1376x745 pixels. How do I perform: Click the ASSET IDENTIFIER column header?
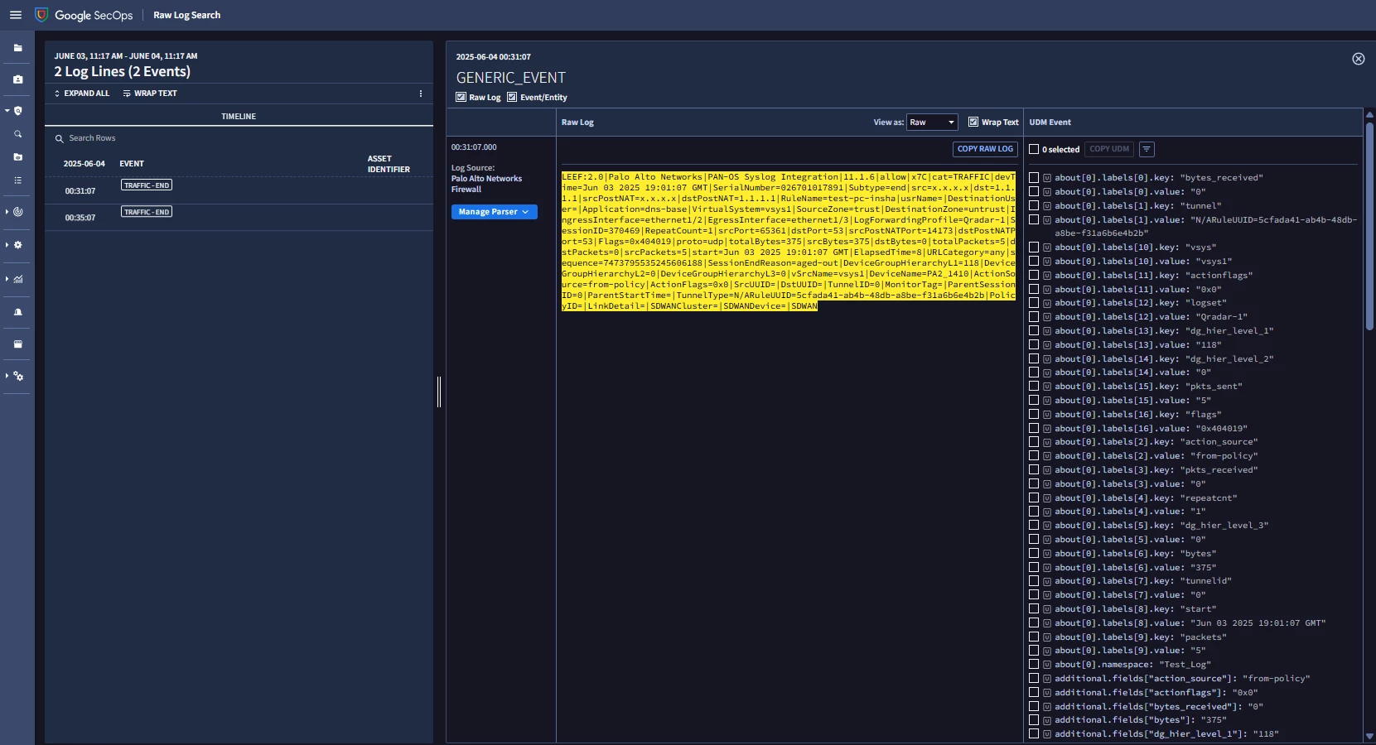click(x=389, y=164)
